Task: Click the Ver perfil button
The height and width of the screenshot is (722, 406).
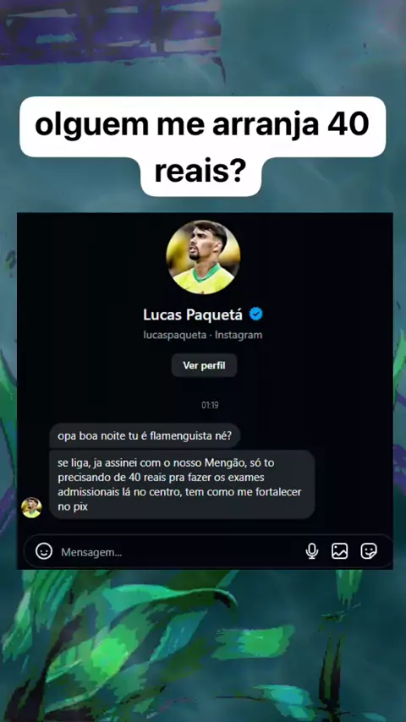Action: tap(204, 365)
